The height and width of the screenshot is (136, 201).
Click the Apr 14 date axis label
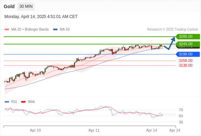click(152, 130)
